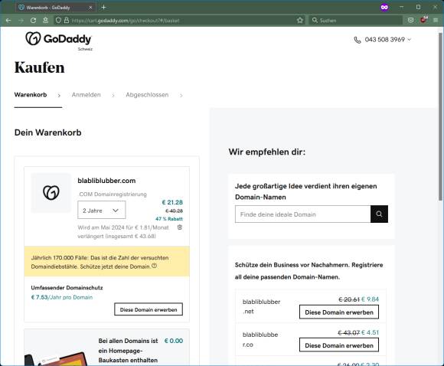
Task: Click Diese Domain erwerben for blabliblubber.net
Action: click(x=339, y=312)
